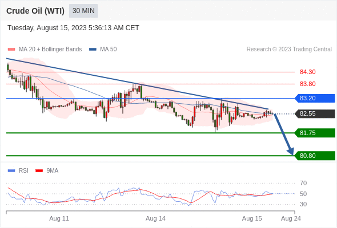
Task: Click the 30 MIN timeframe badge
Action: (83, 11)
